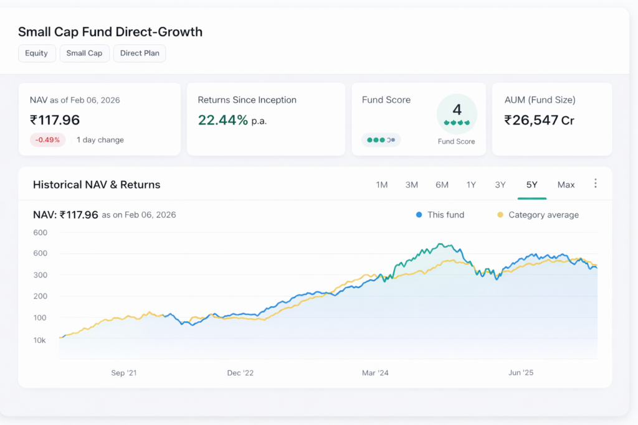638x425 pixels.
Task: Click the Direct Plan tag
Action: tap(140, 54)
